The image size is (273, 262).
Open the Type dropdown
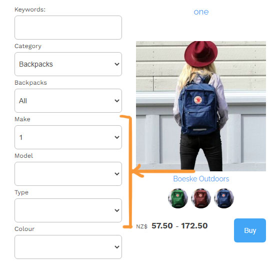68,210
